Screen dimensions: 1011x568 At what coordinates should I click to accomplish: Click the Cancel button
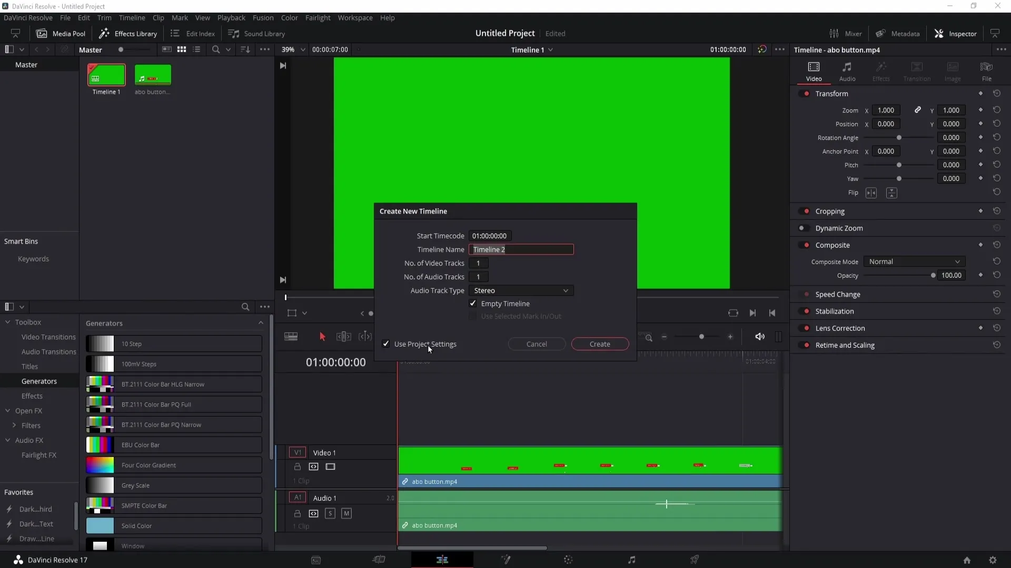coord(537,344)
